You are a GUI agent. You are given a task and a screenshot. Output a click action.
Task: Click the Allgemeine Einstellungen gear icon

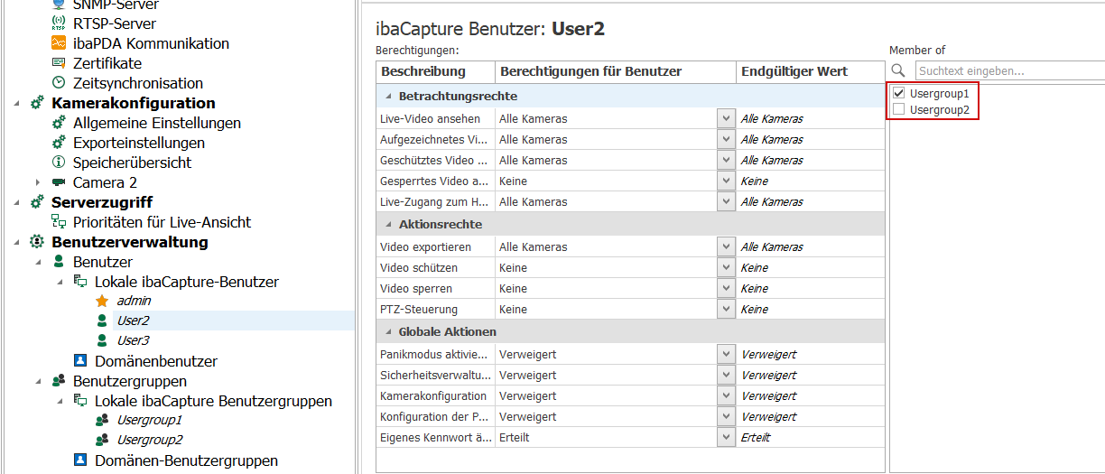pos(59,123)
